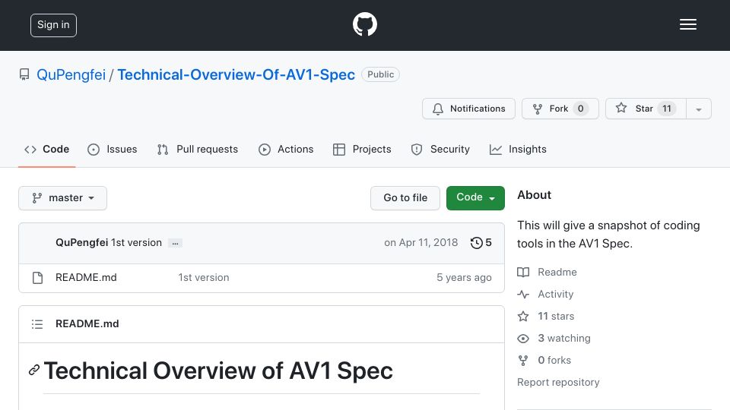
Task: Switch to the Issues tab
Action: 113,150
